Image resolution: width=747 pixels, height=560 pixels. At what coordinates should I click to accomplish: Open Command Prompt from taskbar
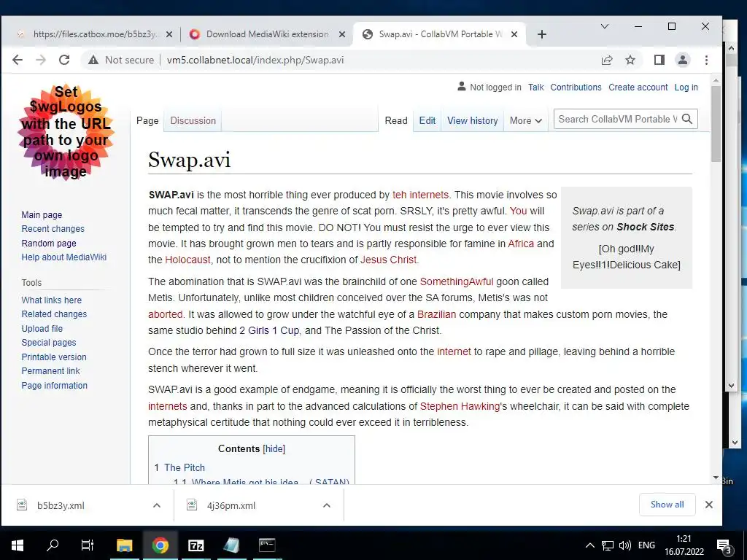pyautogui.click(x=267, y=545)
